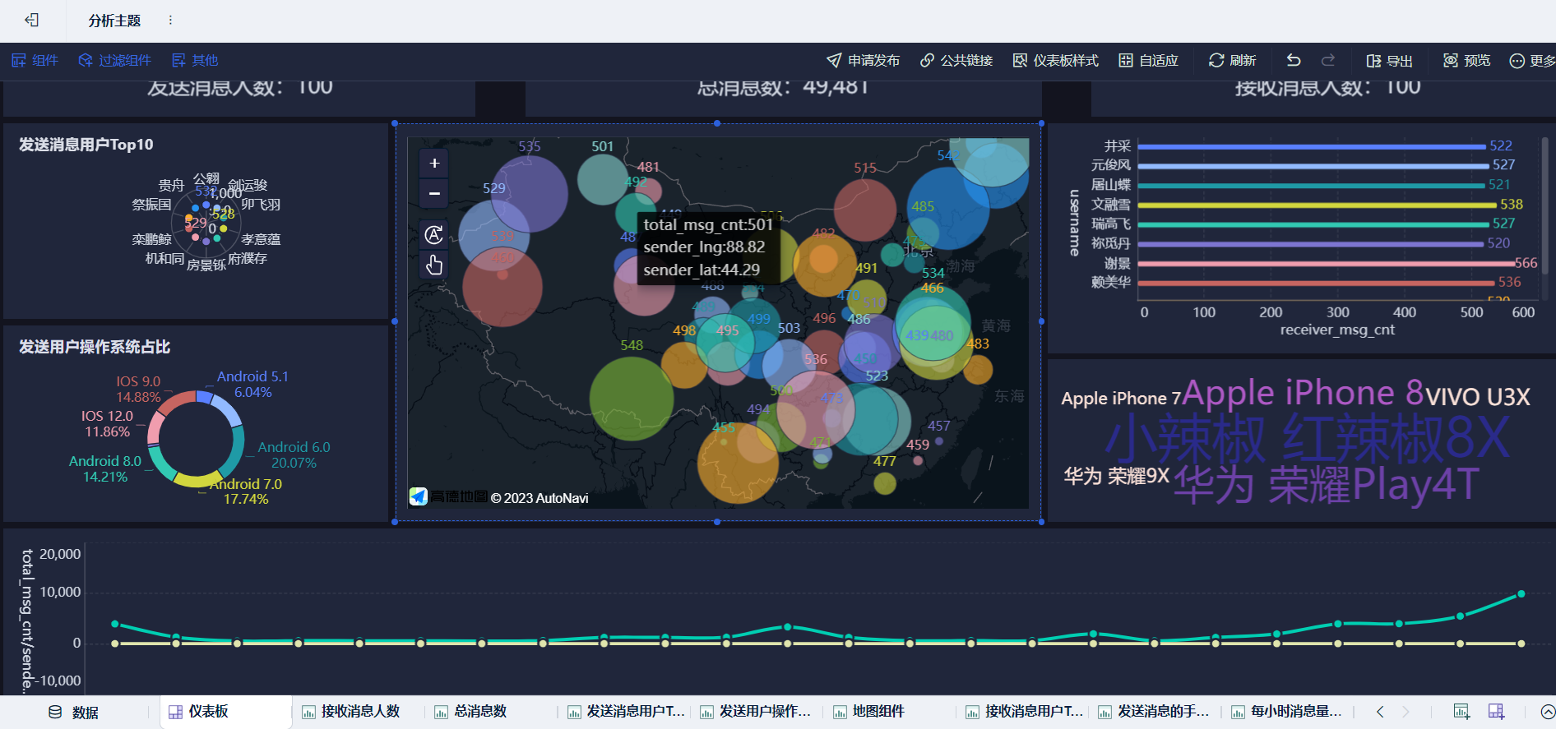Zoom in on the map
The image size is (1556, 729).
tap(434, 164)
